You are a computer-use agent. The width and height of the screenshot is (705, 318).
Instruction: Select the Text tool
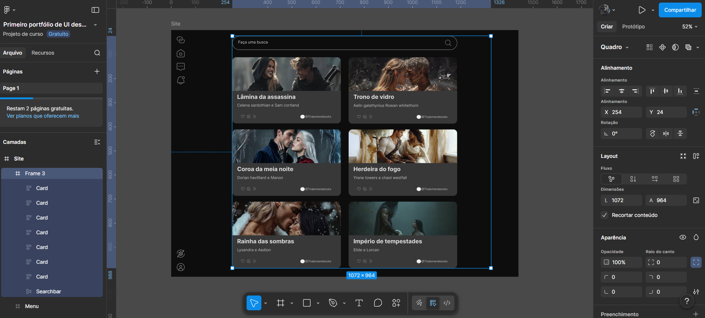[x=359, y=303]
